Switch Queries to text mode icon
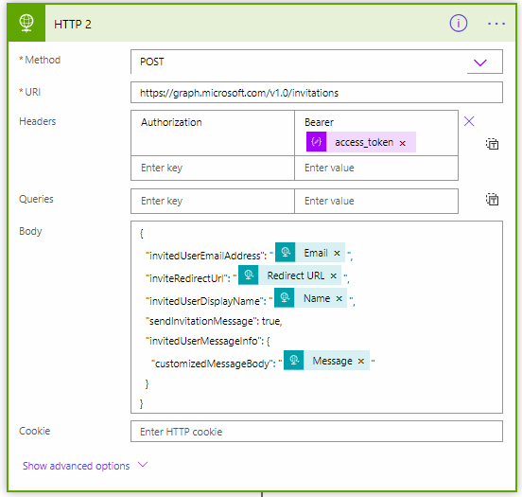This screenshot has width=522, height=497. click(492, 200)
